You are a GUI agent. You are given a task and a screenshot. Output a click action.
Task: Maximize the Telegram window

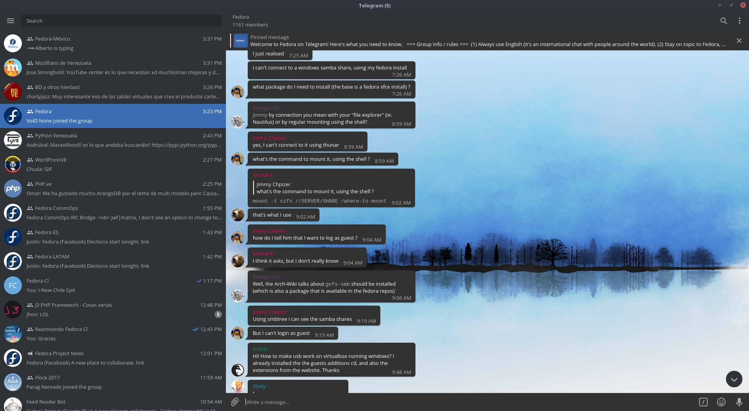[731, 5]
